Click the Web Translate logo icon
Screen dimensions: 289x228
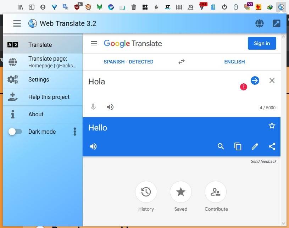pyautogui.click(x=33, y=23)
